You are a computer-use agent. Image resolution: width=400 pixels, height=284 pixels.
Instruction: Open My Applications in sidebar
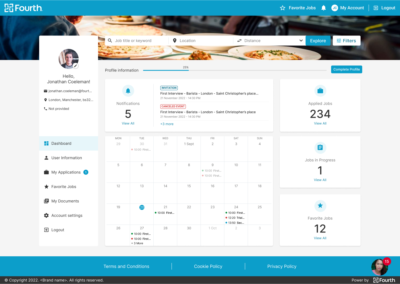(x=66, y=172)
